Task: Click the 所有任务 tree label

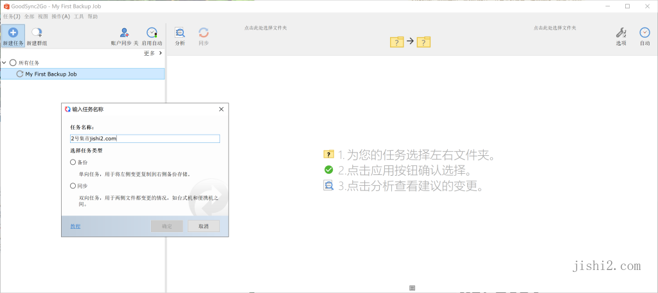Action: click(29, 63)
